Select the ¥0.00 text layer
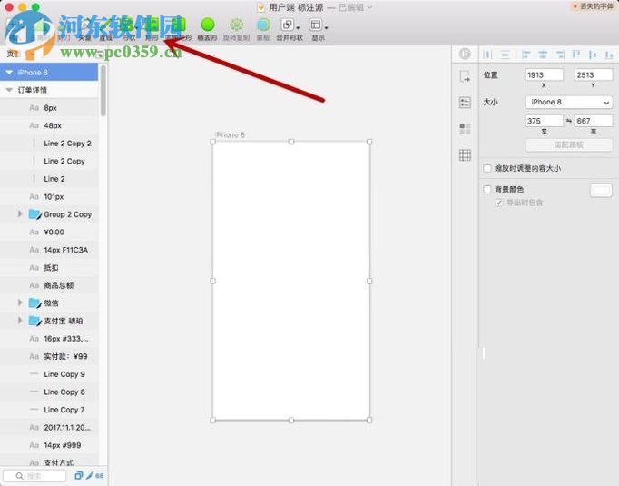Screen dimensions: 619x486 (x=49, y=233)
